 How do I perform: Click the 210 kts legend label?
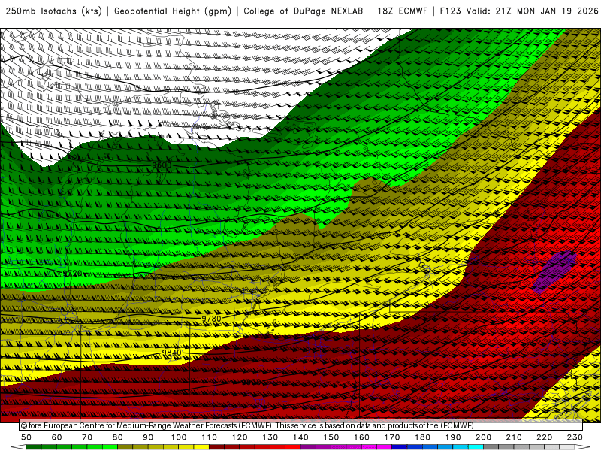514,437
